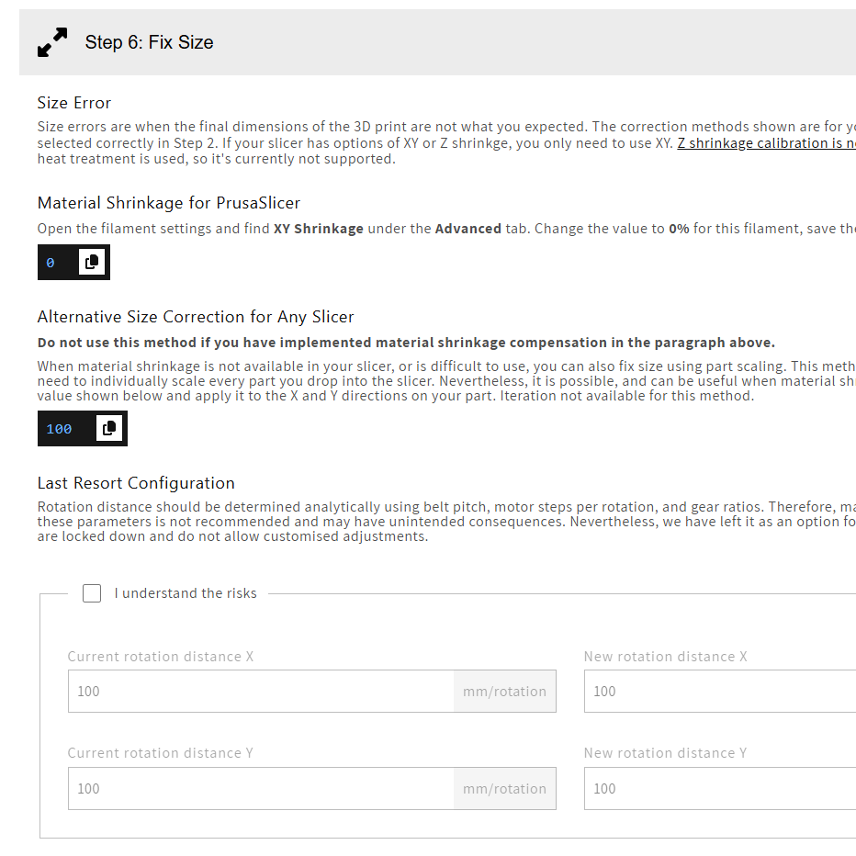This screenshot has height=856, width=856.
Task: Focus the Current rotation distance Y field
Action: [x=261, y=789]
